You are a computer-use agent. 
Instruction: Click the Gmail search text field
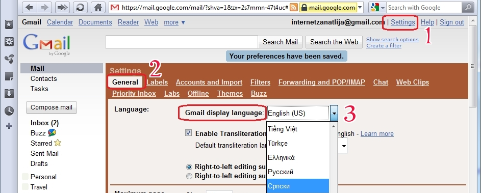pyautogui.click(x=182, y=42)
